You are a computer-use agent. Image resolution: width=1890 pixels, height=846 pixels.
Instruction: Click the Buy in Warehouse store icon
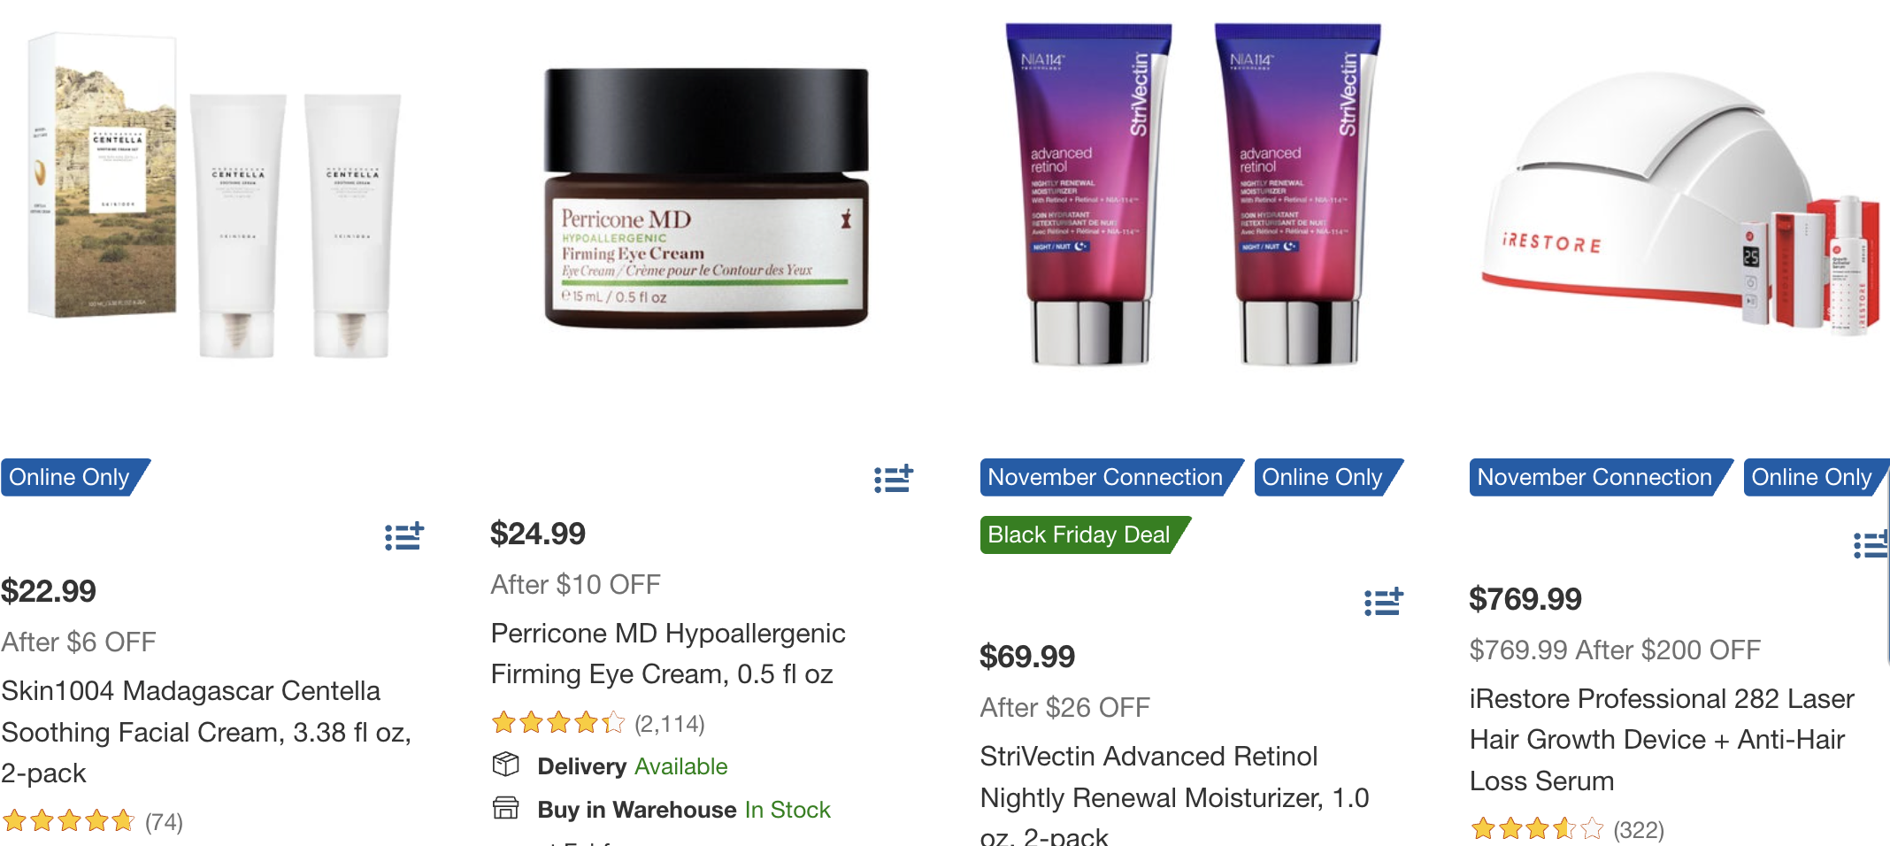[505, 808]
